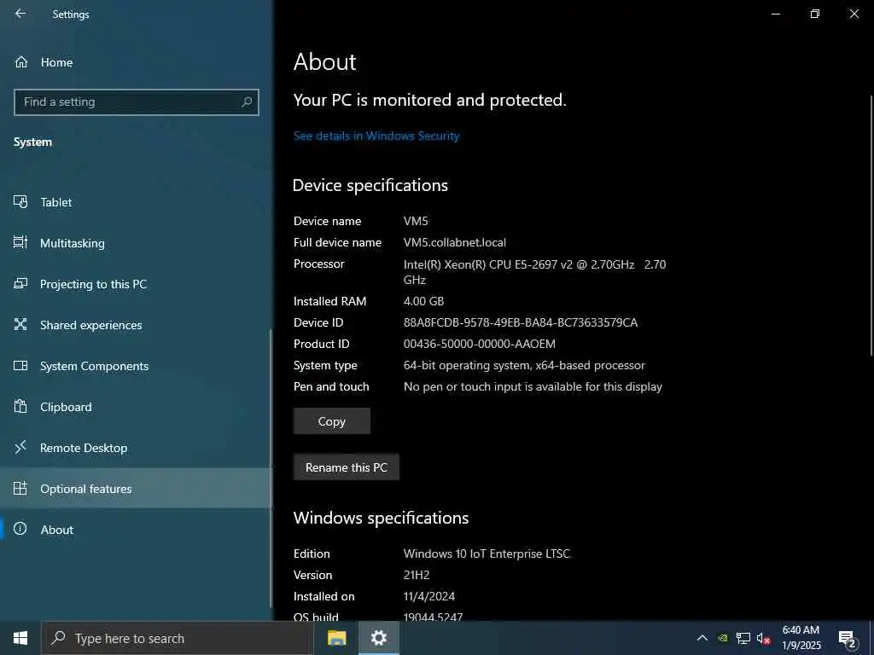Click the main page vertical scrollbar
This screenshot has height=655, width=874.
871,225
